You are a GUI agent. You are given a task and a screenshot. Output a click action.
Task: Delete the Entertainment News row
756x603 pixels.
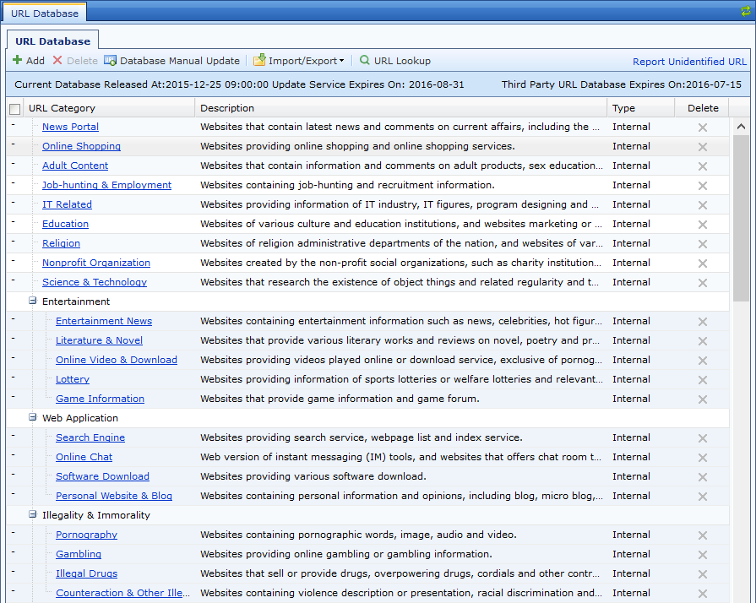(x=703, y=322)
